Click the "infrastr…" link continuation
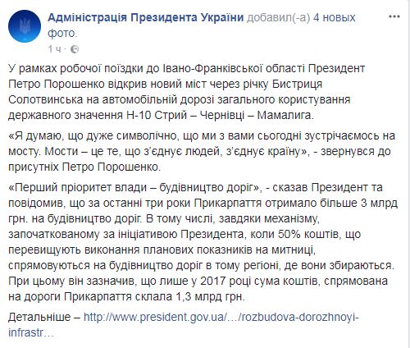The height and width of the screenshot is (348, 410). pyautogui.click(x=30, y=332)
